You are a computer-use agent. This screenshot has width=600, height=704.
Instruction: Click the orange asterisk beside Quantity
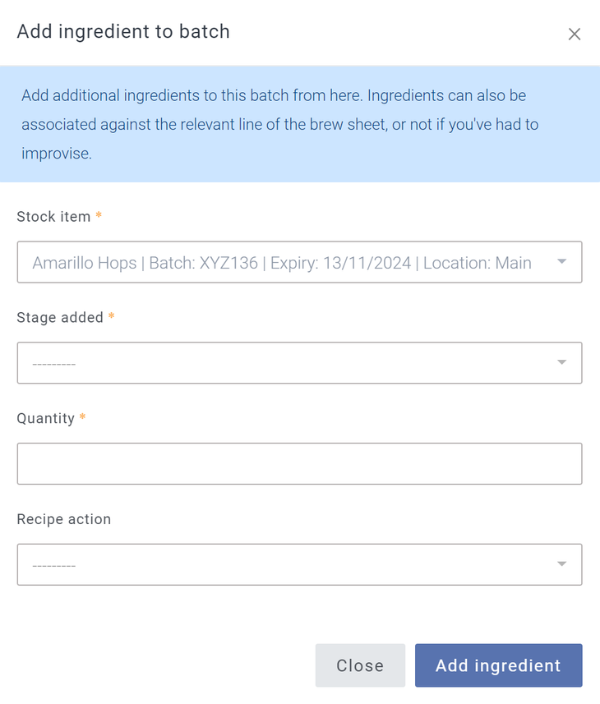[x=82, y=418]
